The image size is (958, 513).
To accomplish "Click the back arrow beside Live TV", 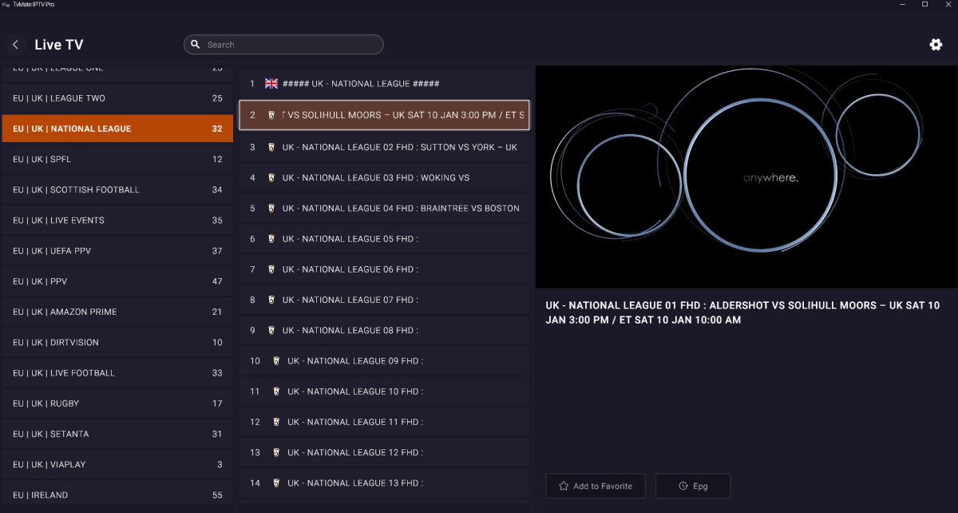I will pos(15,45).
